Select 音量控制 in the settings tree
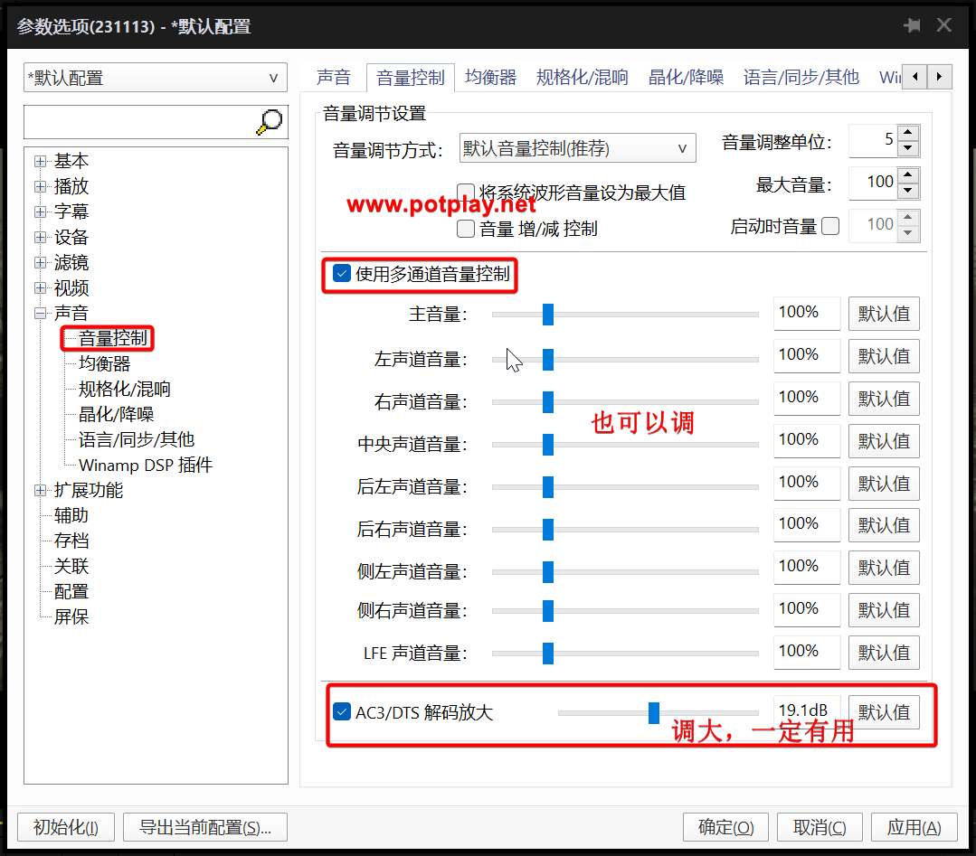This screenshot has width=976, height=856. click(x=113, y=338)
